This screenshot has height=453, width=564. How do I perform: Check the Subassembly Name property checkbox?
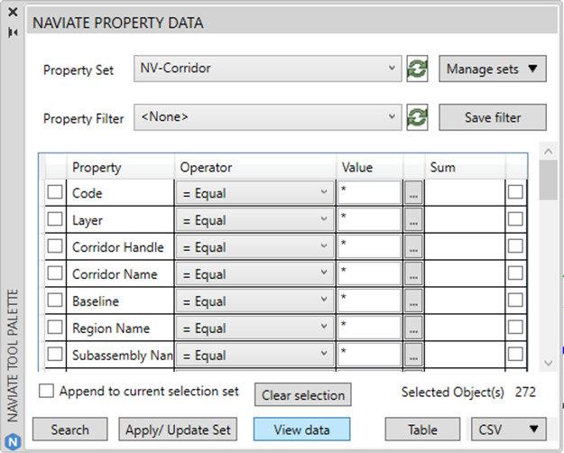tap(55, 354)
